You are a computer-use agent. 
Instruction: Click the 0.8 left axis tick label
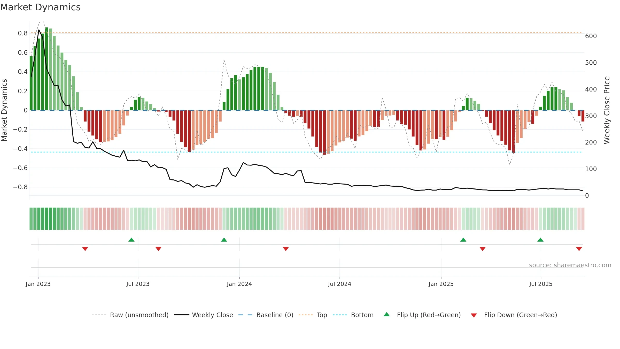click(x=23, y=33)
